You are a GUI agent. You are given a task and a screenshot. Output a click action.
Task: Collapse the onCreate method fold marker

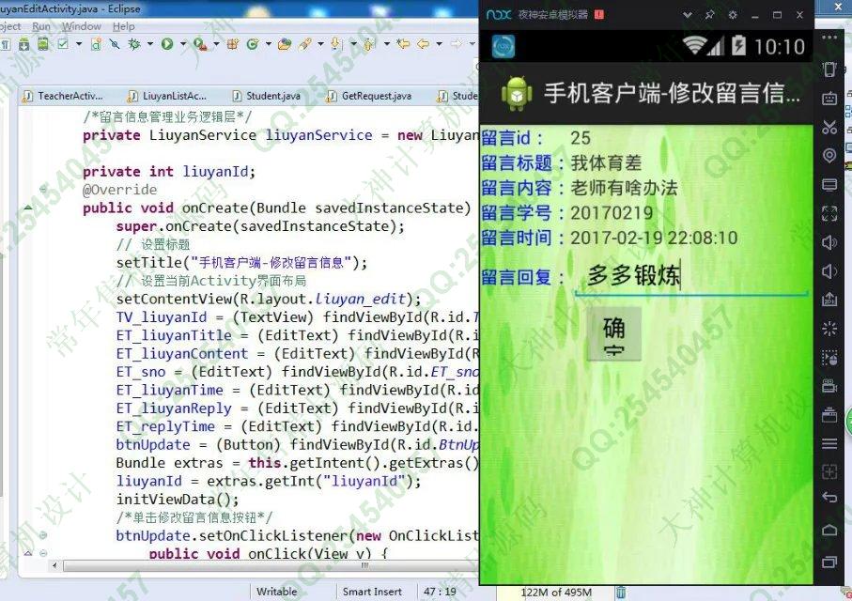(43, 189)
